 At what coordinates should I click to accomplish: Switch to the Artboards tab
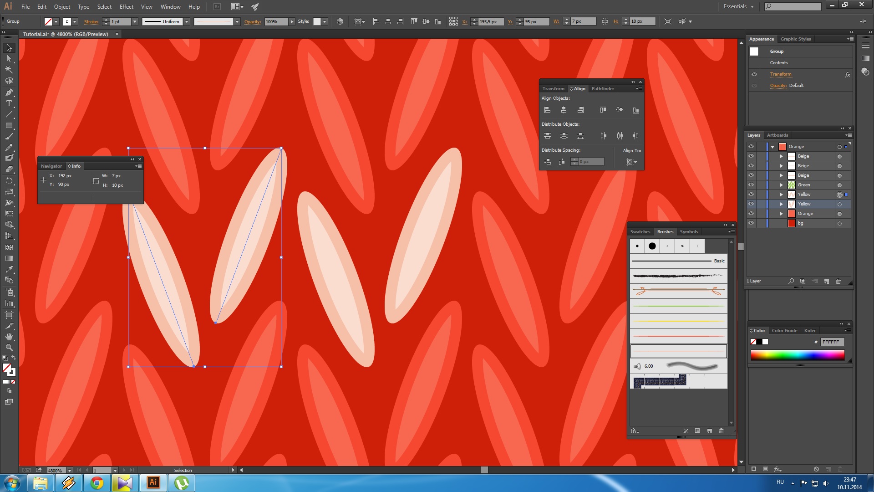click(x=777, y=135)
